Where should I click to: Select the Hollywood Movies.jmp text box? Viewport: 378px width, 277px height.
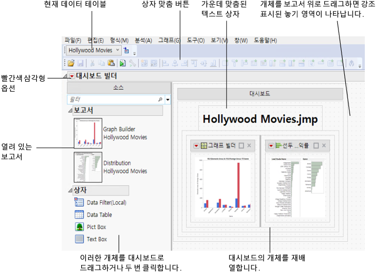(x=260, y=119)
